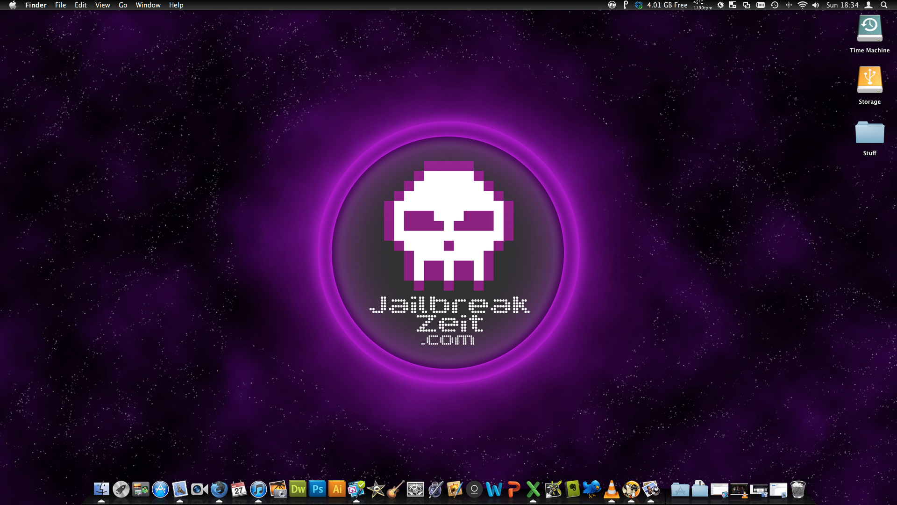Open the Finder menu

click(36, 5)
